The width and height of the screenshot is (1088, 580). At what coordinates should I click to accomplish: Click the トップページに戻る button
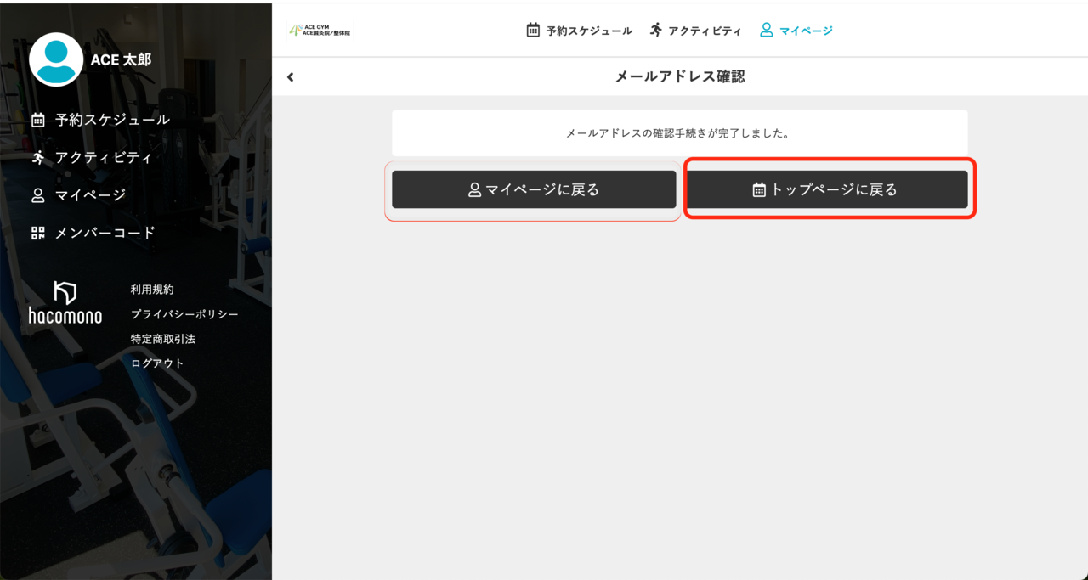click(827, 189)
